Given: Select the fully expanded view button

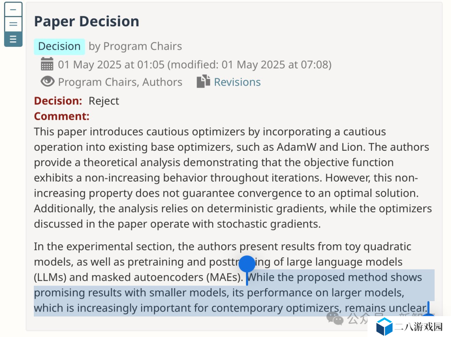Looking at the screenshot, I should click(x=13, y=39).
